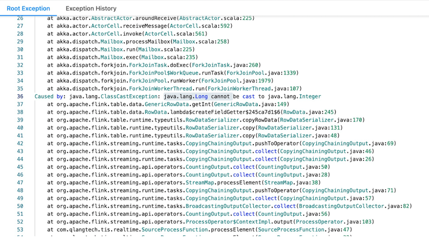The width and height of the screenshot is (429, 240).
Task: Click CopyingChainingOutput.pushToOperator line java:71
Action: [x=221, y=191]
